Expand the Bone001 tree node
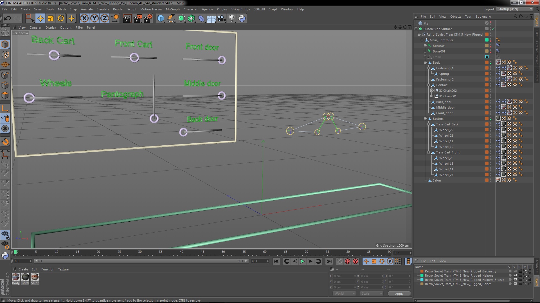 425,51
